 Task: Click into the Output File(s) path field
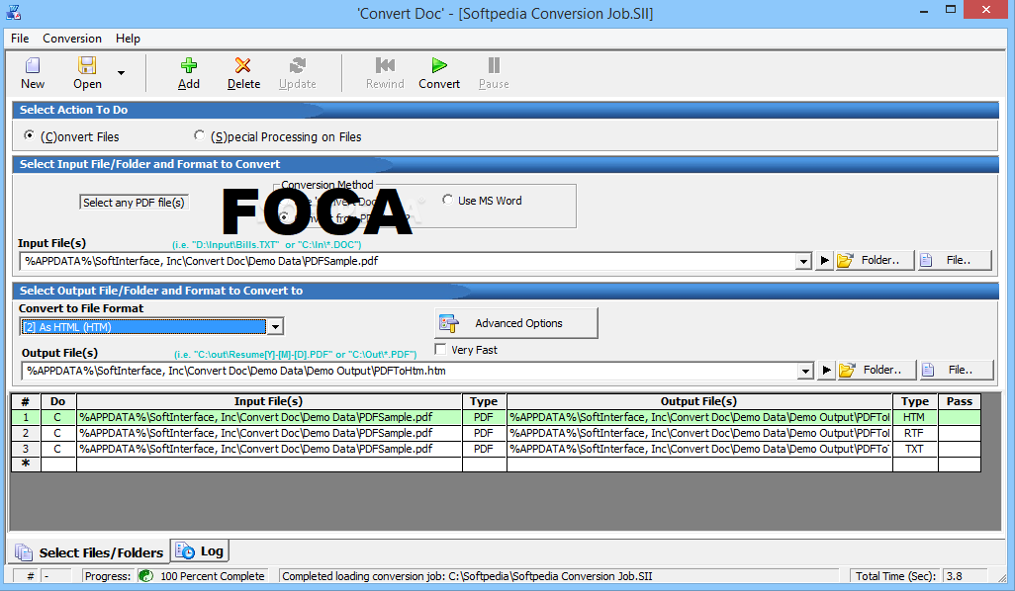click(x=410, y=371)
